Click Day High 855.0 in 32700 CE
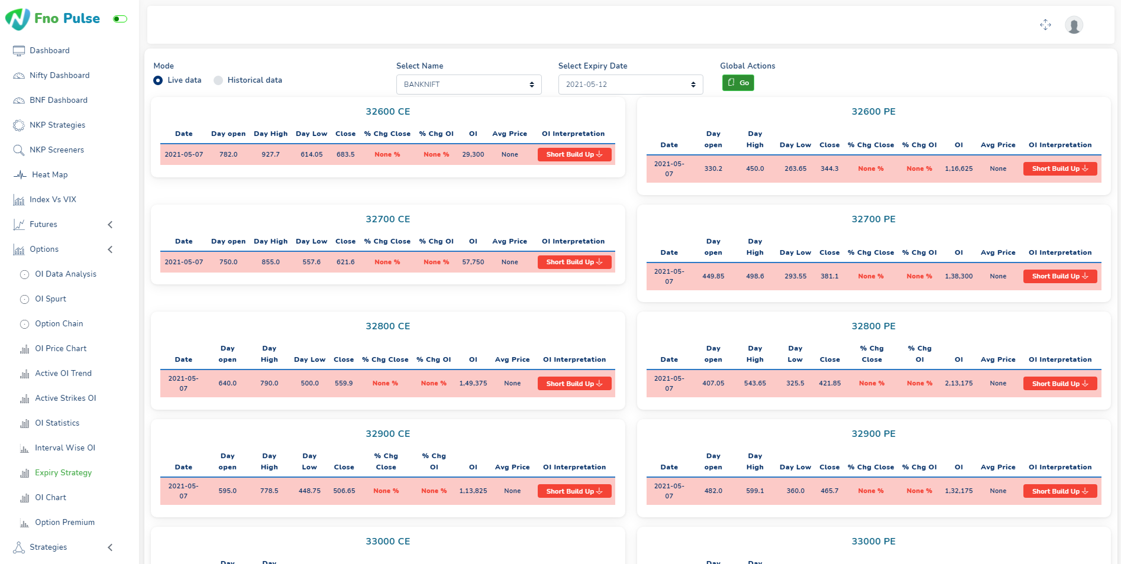1121x564 pixels. coord(271,262)
